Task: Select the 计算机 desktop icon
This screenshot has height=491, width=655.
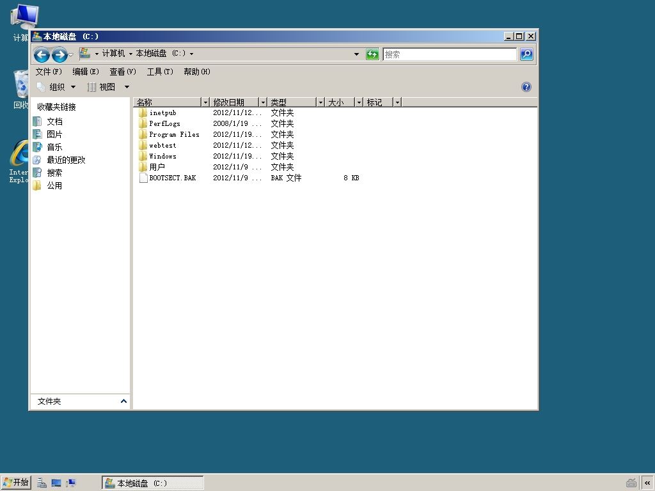Action: click(24, 16)
